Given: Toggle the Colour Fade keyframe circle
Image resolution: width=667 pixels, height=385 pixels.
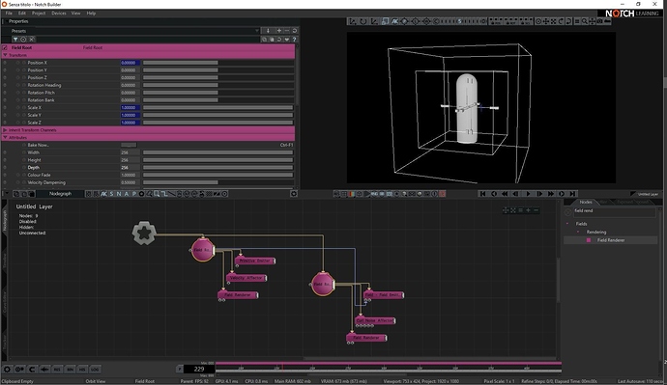Looking at the screenshot, I should click(24, 175).
